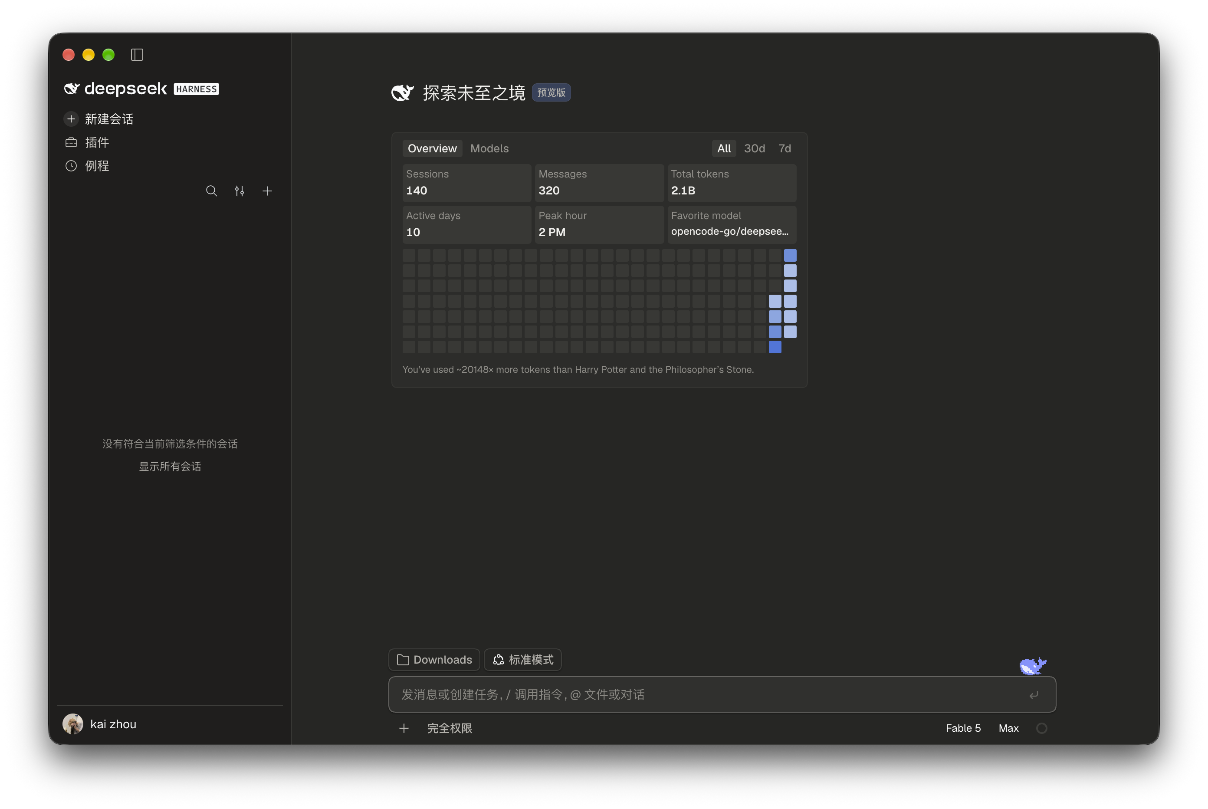
Task: Click the Total tokens 2.1B card
Action: [x=732, y=183]
